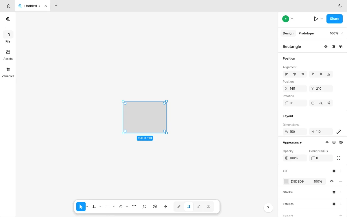Open the Actions lightning bolt tool
The height and width of the screenshot is (217, 347).
[x=165, y=207]
